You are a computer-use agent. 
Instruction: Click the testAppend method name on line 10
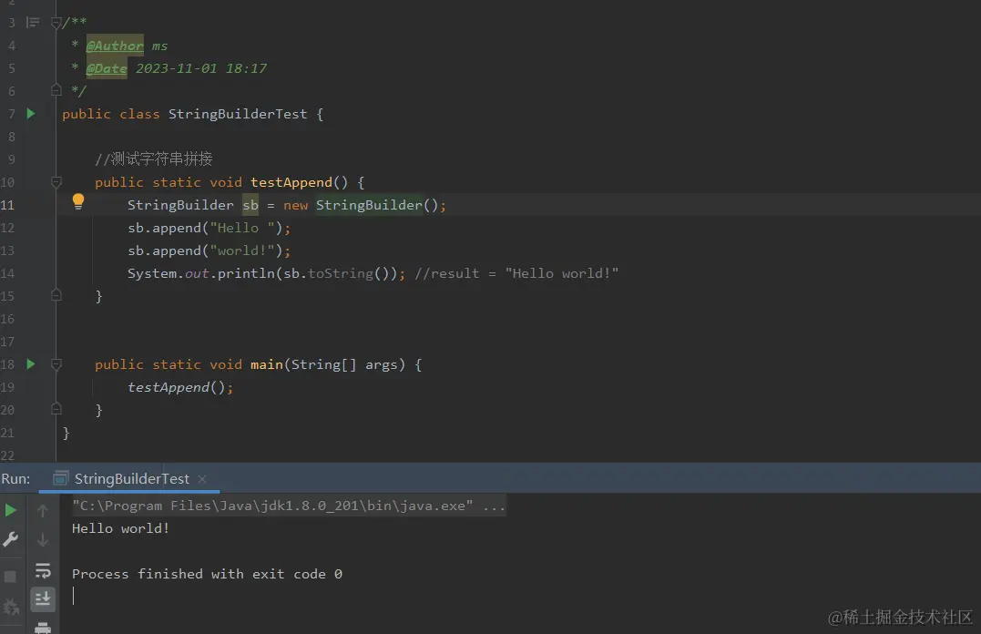(291, 182)
